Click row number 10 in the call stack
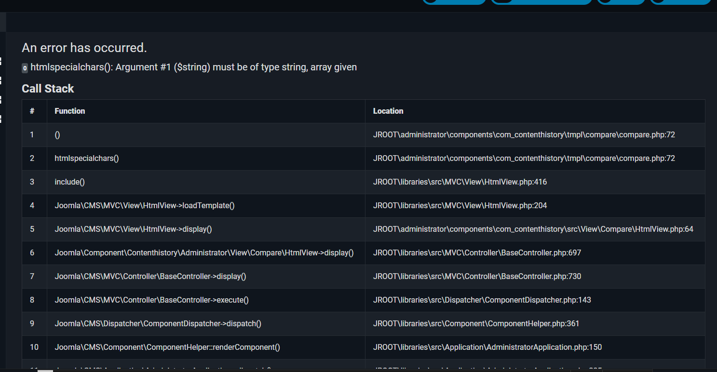Image resolution: width=717 pixels, height=372 pixels. (x=34, y=347)
